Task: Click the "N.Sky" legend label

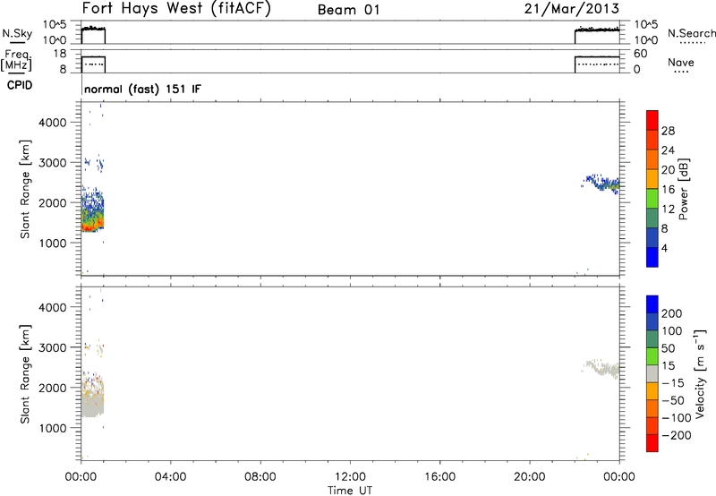Action: click(x=17, y=33)
